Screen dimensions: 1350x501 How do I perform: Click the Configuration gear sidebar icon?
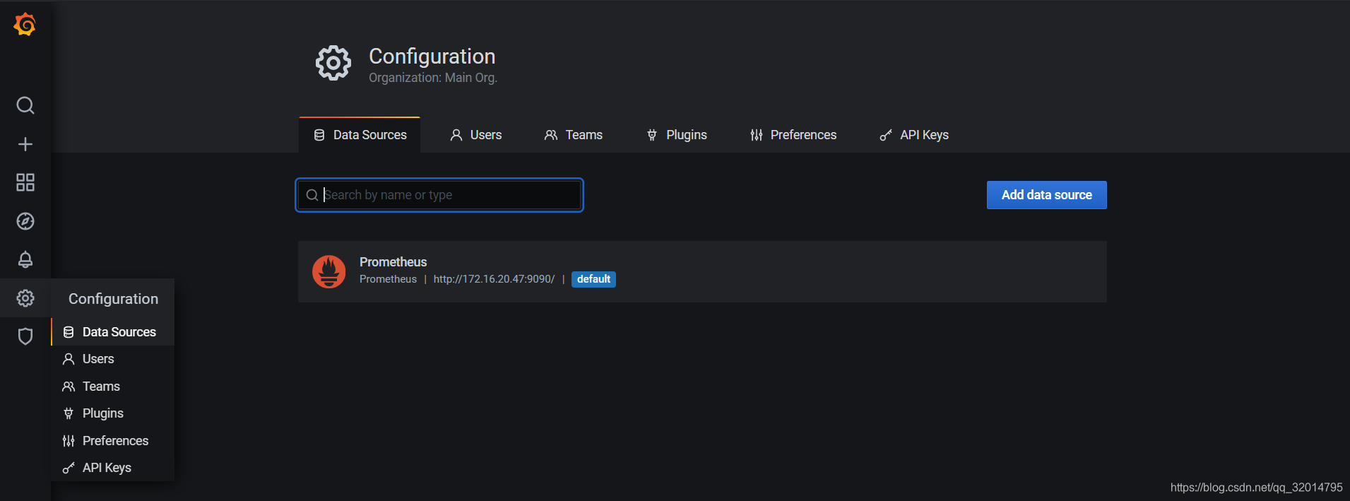25,298
